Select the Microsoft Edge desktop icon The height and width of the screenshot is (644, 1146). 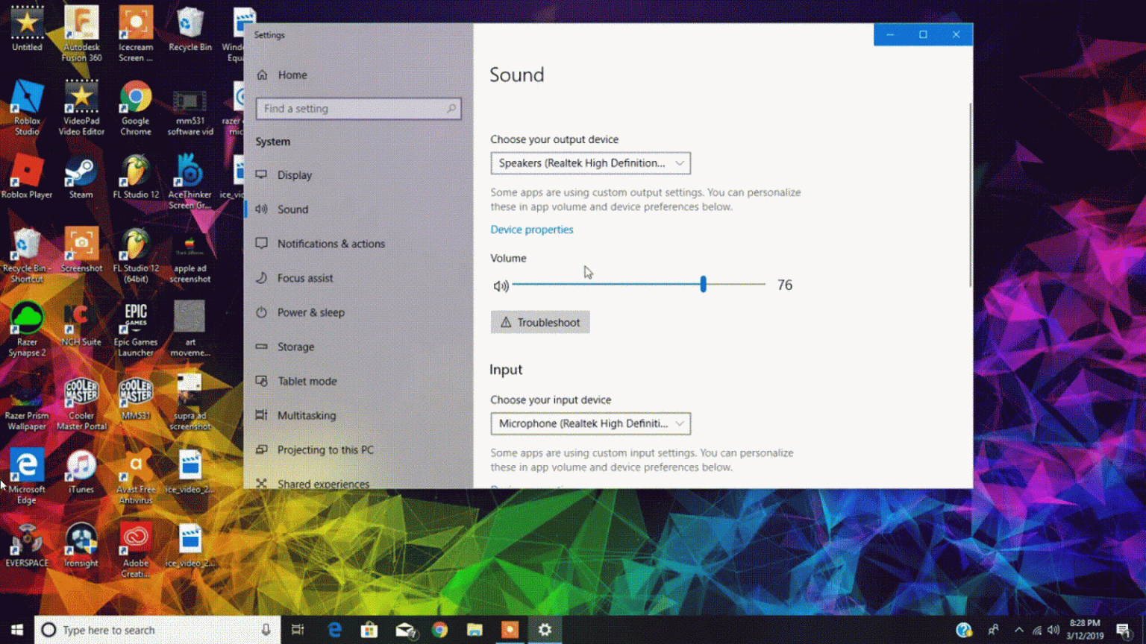tap(27, 477)
